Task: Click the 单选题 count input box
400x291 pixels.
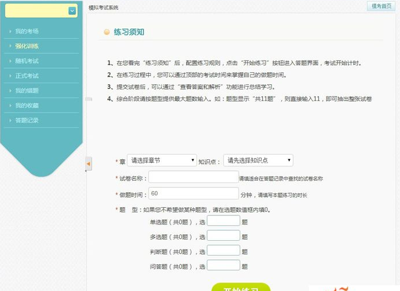Action: pos(224,221)
